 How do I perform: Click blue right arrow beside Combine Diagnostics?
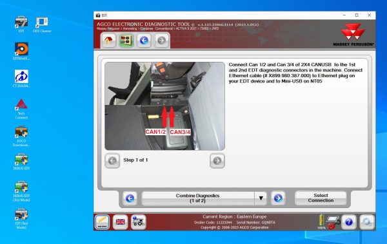[278, 198]
